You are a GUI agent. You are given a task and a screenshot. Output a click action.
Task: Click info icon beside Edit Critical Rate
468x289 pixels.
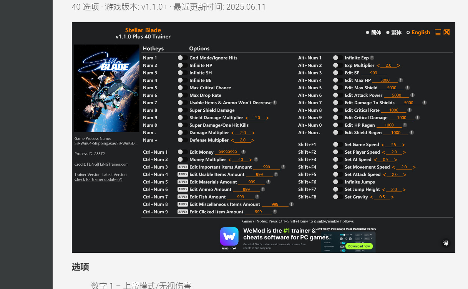[x=410, y=110]
